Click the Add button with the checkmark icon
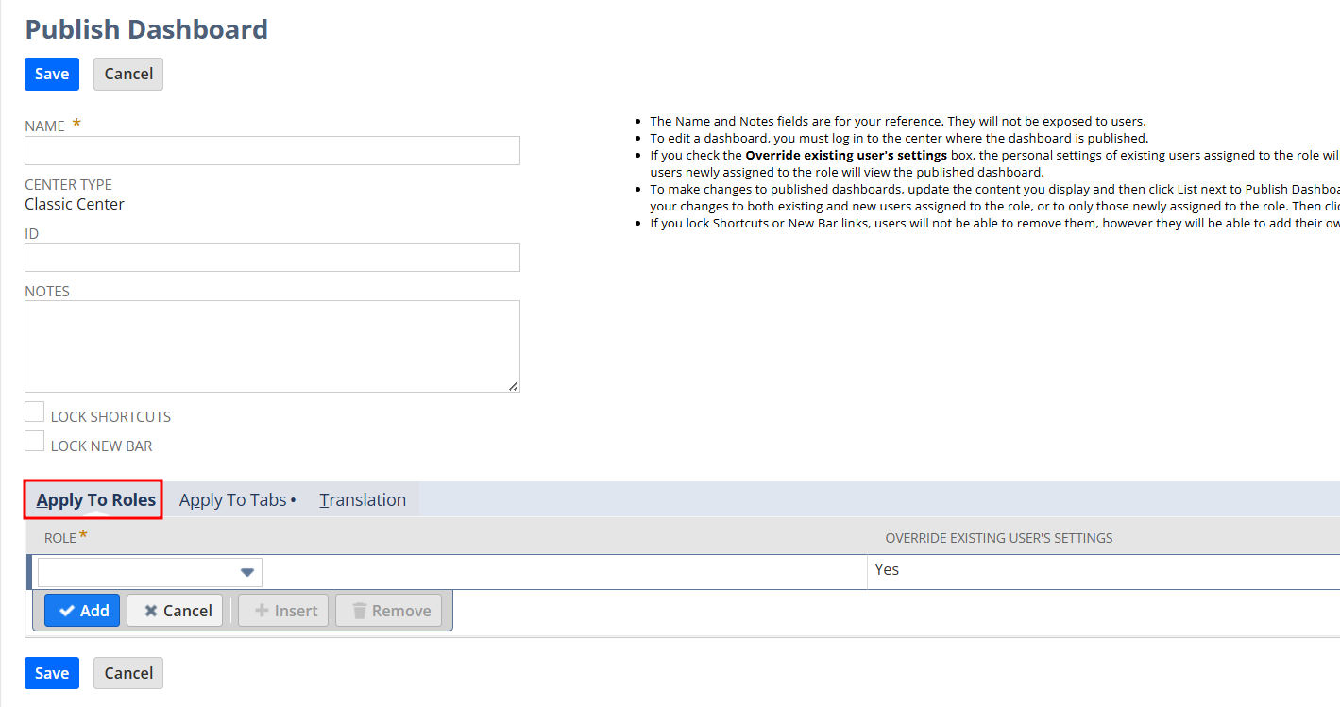The width and height of the screenshot is (1340, 707). [x=82, y=611]
